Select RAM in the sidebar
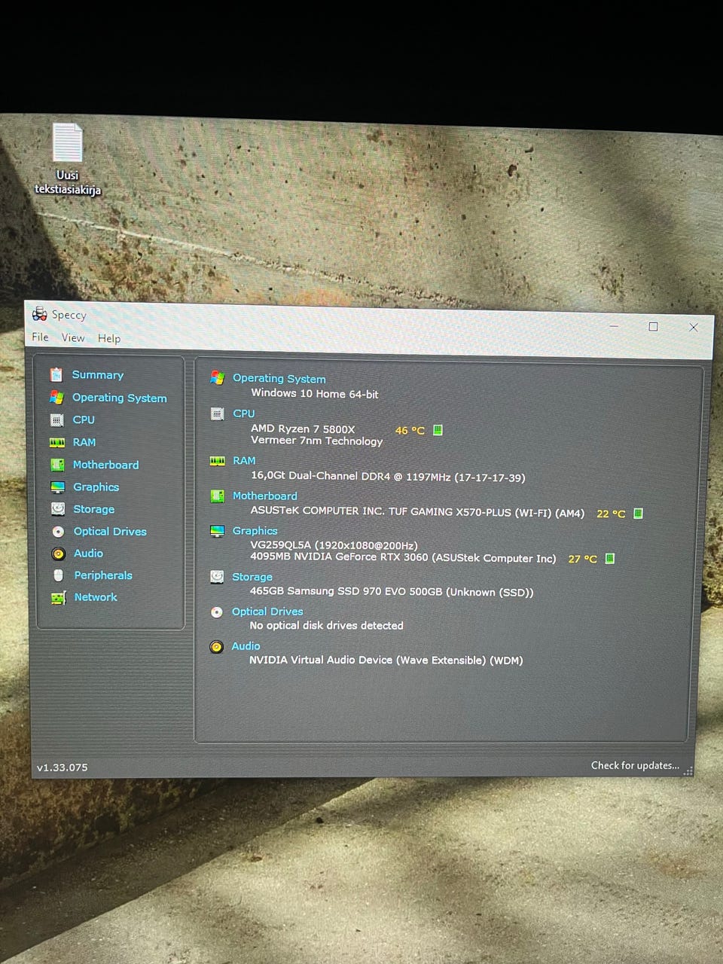Viewport: 723px width, 964px height. pyautogui.click(x=84, y=442)
